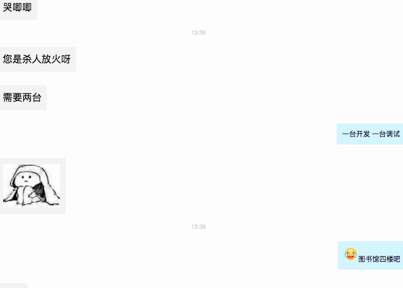Viewport: 403px width, 288px height.
Task: Open the blanket-covered cartoon character sticker
Action: [x=32, y=186]
